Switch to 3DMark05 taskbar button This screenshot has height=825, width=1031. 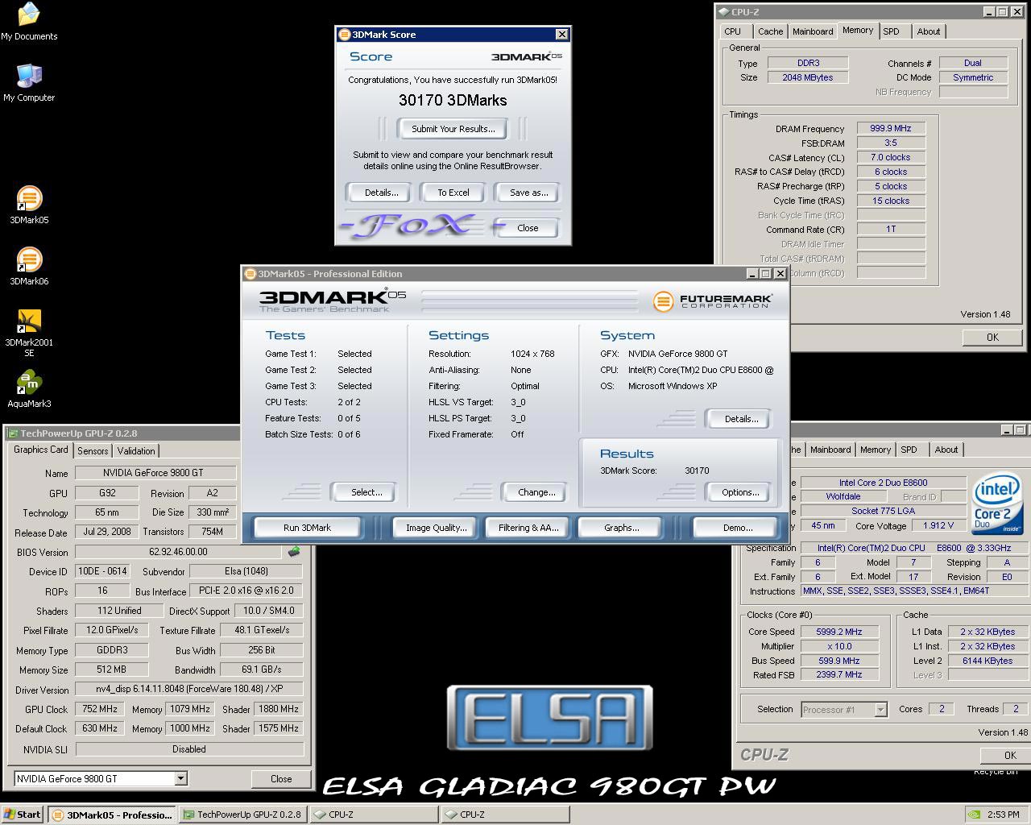pyautogui.click(x=111, y=815)
